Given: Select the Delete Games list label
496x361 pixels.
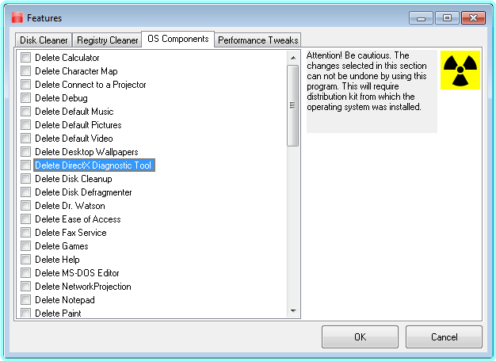Looking at the screenshot, I should click(61, 246).
